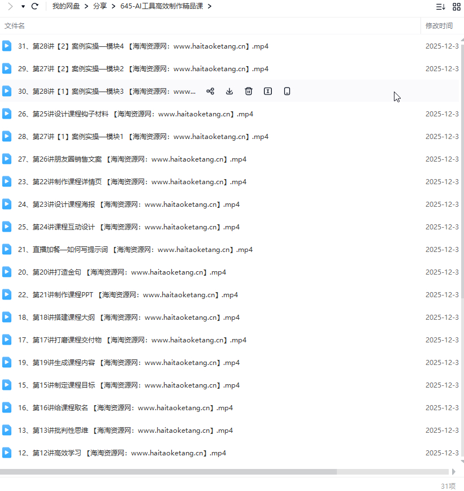The image size is (464, 491).
Task: Click the send-to-phone icon on hovered row
Action: [x=287, y=92]
